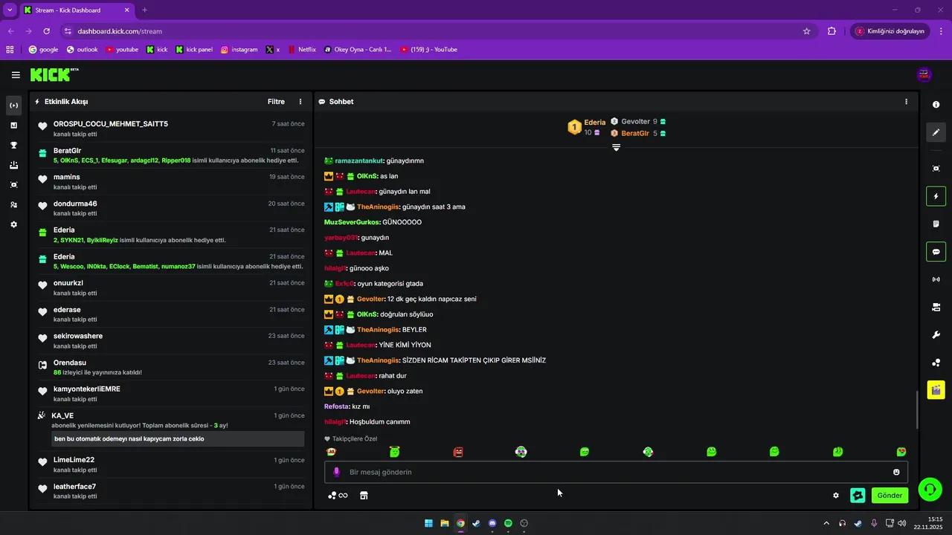Toggle the chat panel speech bubble button
Screen dimensions: 952x535
click(936, 251)
